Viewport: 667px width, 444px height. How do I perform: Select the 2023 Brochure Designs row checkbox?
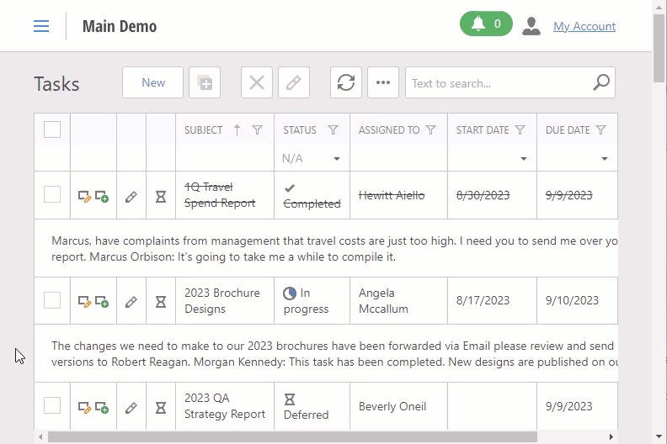pyautogui.click(x=52, y=300)
